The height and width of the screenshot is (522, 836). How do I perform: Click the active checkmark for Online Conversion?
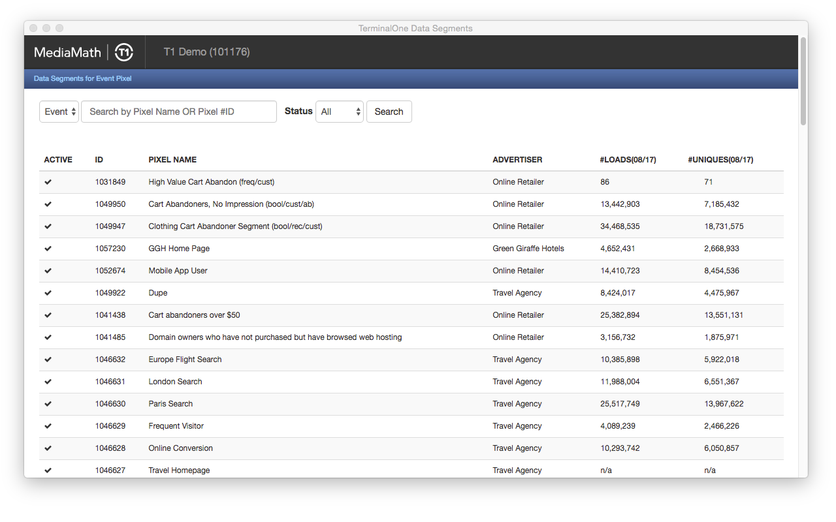pyautogui.click(x=48, y=448)
